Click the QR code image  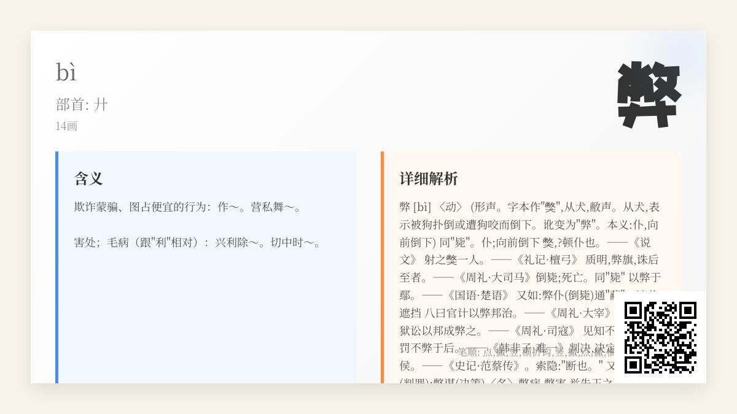click(x=660, y=337)
